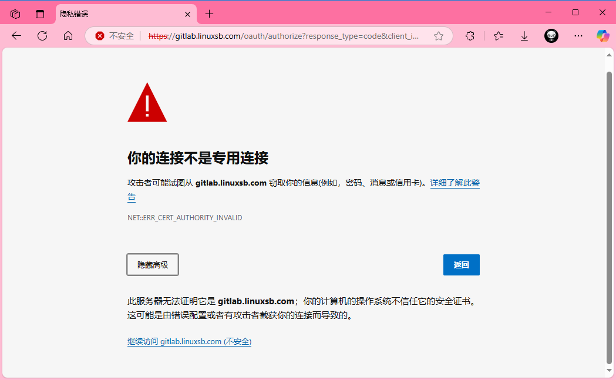Open the downloads icon
The image size is (616, 380).
[524, 36]
